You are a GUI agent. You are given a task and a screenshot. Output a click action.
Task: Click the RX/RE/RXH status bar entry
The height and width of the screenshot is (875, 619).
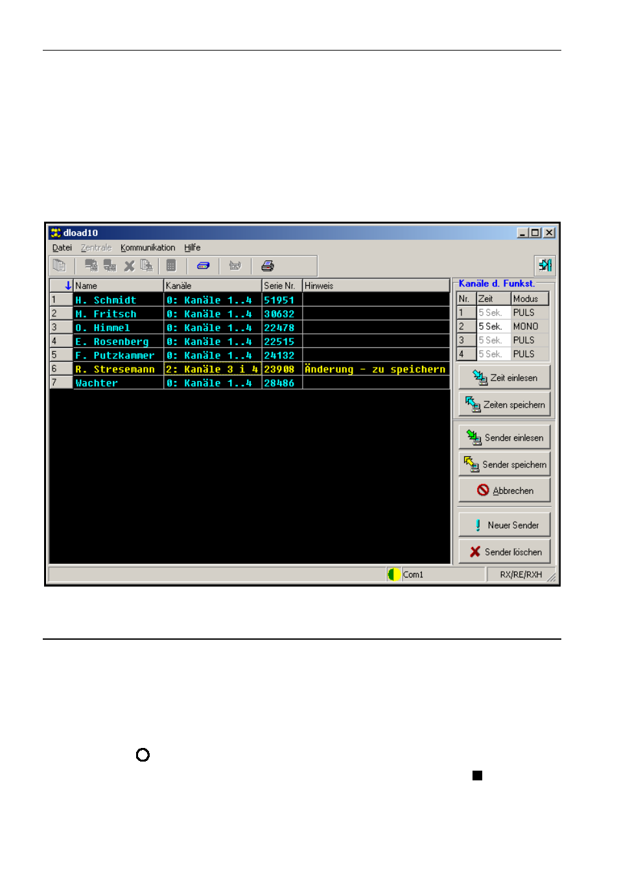(520, 574)
